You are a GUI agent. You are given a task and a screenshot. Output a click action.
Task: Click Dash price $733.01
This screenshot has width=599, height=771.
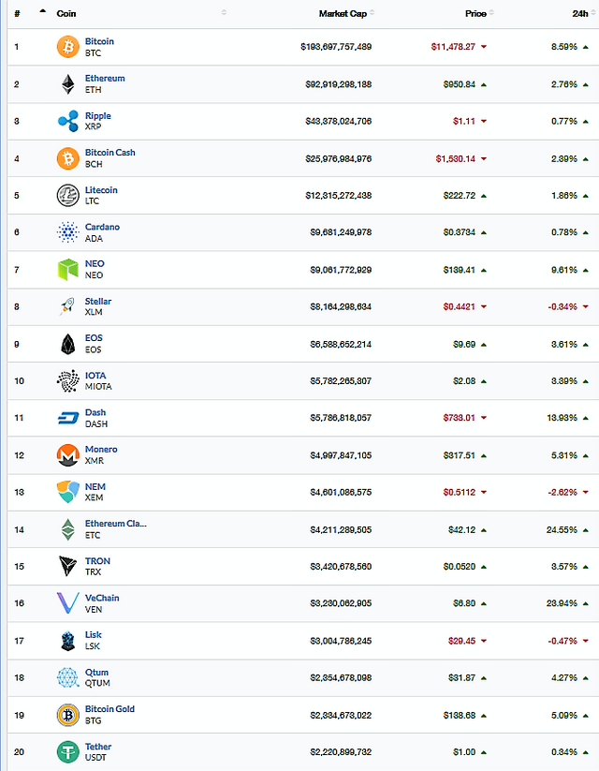pos(459,418)
